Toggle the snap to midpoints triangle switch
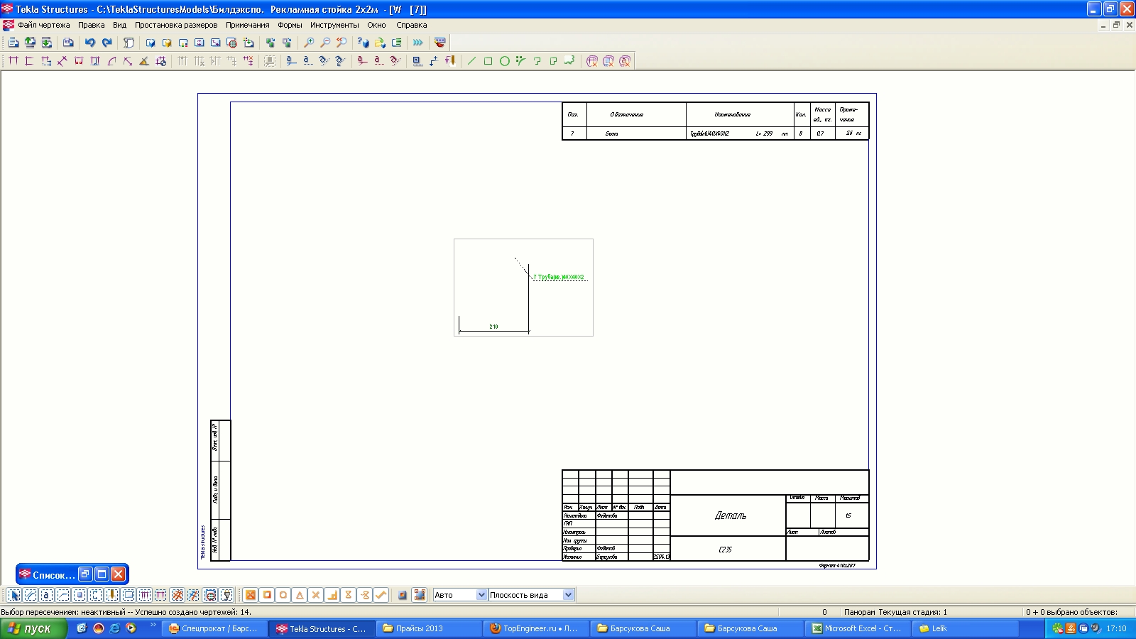The image size is (1136, 639). tap(300, 595)
